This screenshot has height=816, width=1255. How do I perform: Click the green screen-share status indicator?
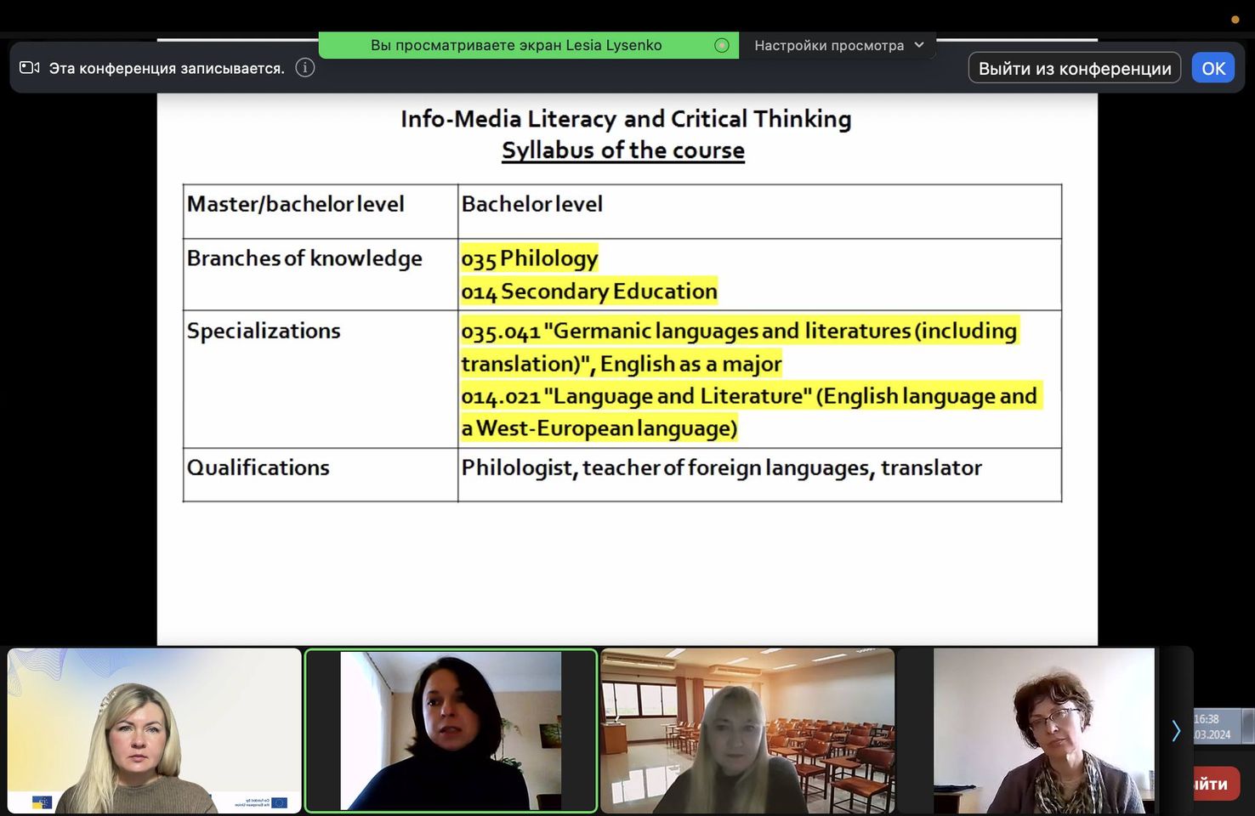[722, 46]
